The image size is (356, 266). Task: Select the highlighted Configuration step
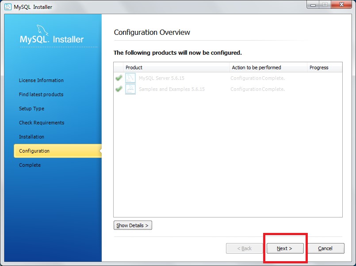click(57, 151)
